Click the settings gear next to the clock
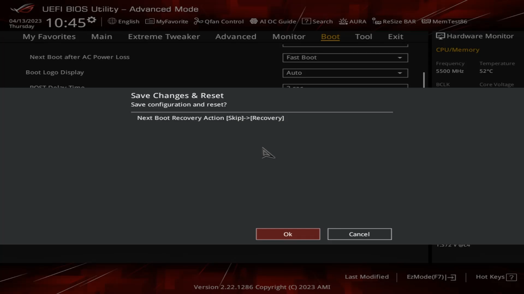 point(92,20)
